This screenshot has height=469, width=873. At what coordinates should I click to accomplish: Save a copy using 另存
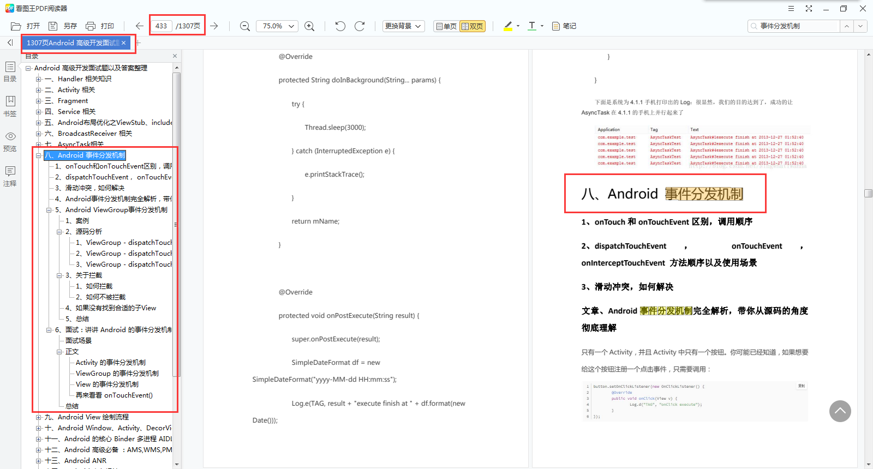(x=63, y=26)
